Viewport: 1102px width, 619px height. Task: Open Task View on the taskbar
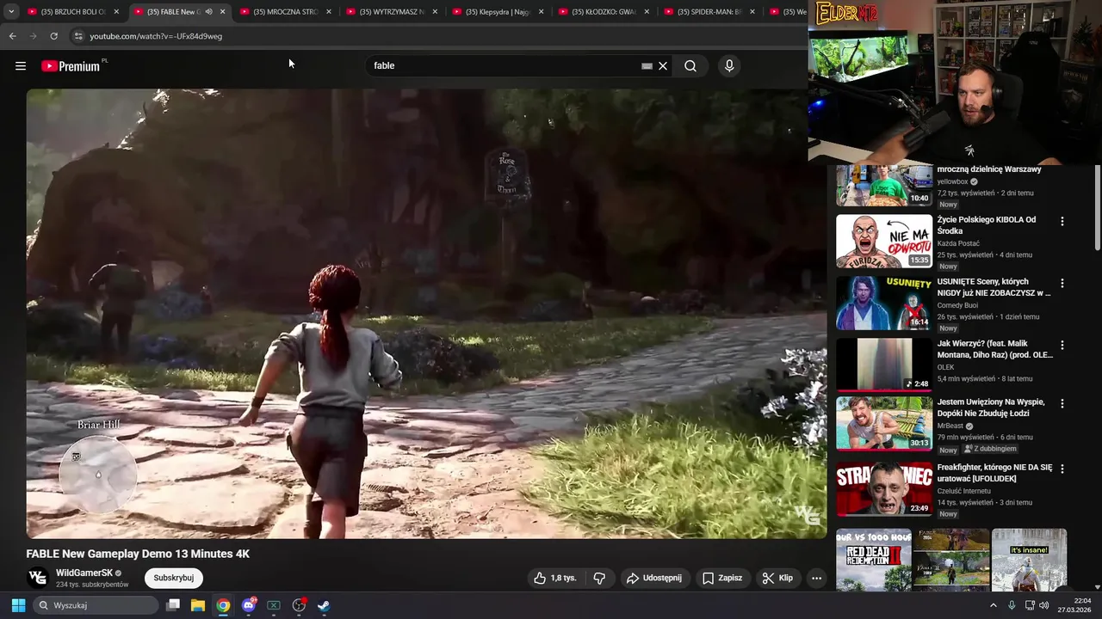173,605
